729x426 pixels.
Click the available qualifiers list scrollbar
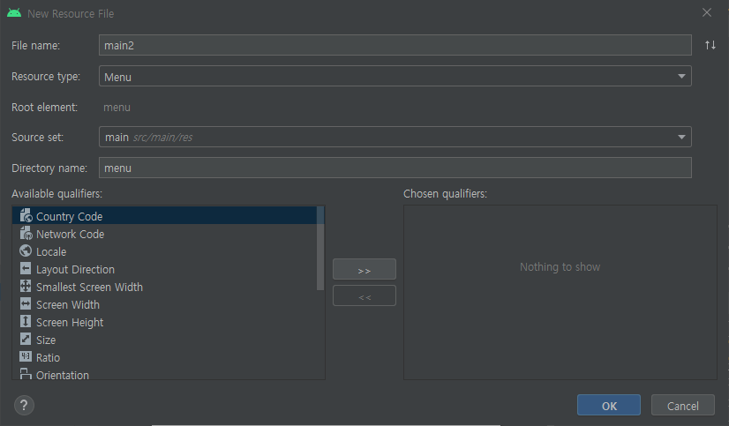coord(320,249)
